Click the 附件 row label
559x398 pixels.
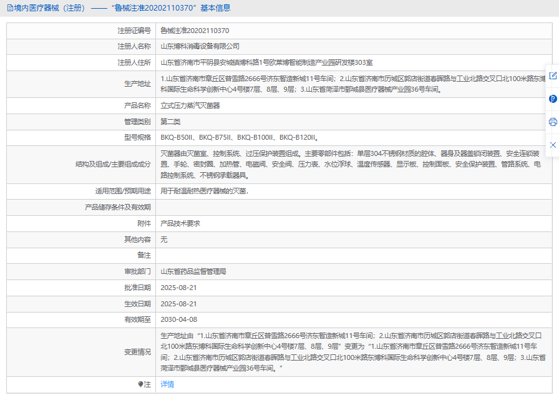point(144,223)
